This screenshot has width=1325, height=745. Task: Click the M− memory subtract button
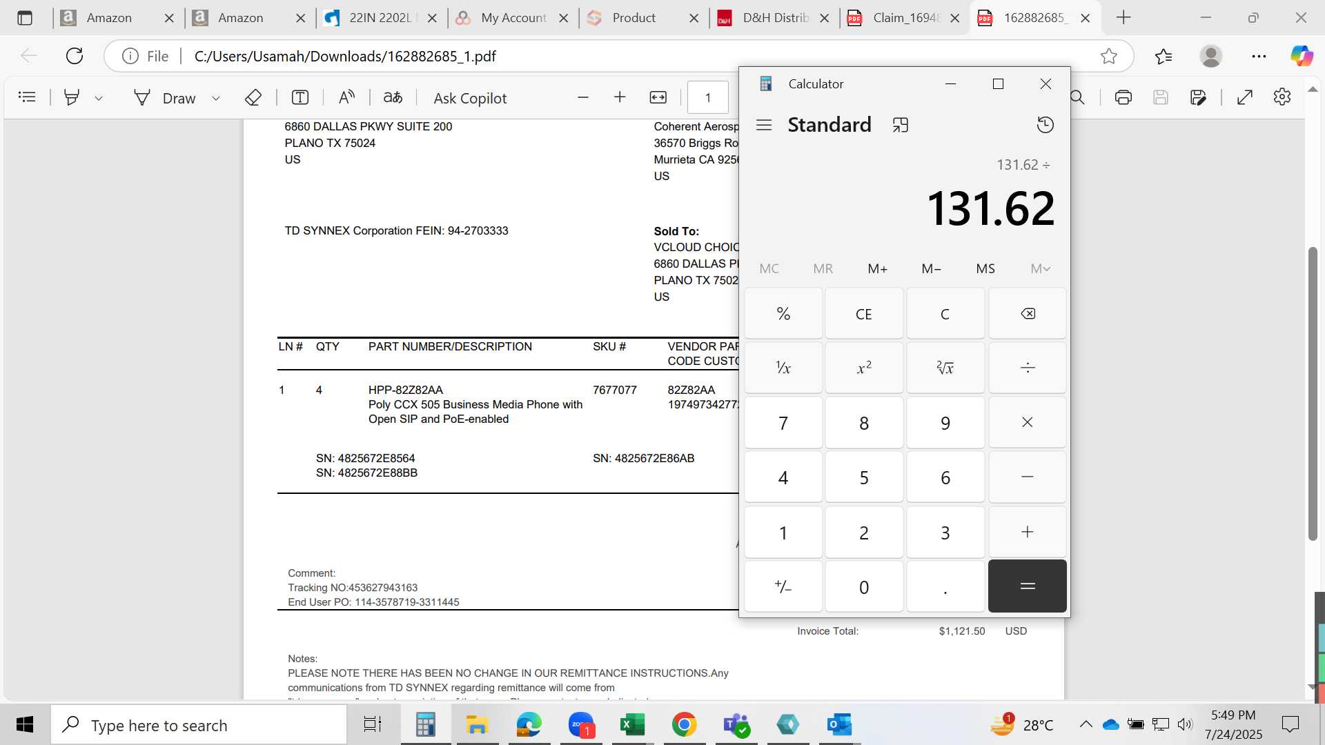coord(932,268)
